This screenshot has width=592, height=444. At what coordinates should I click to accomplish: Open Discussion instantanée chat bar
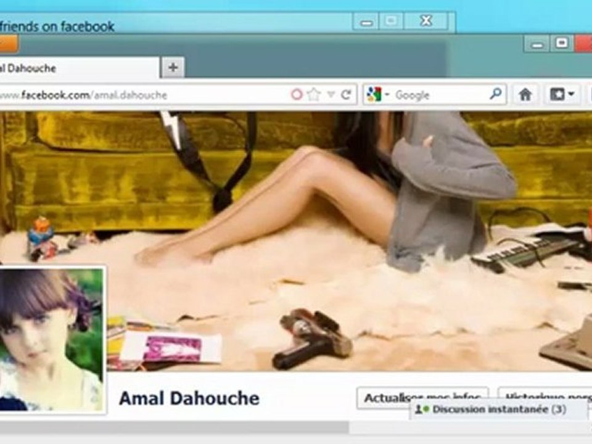tap(498, 409)
